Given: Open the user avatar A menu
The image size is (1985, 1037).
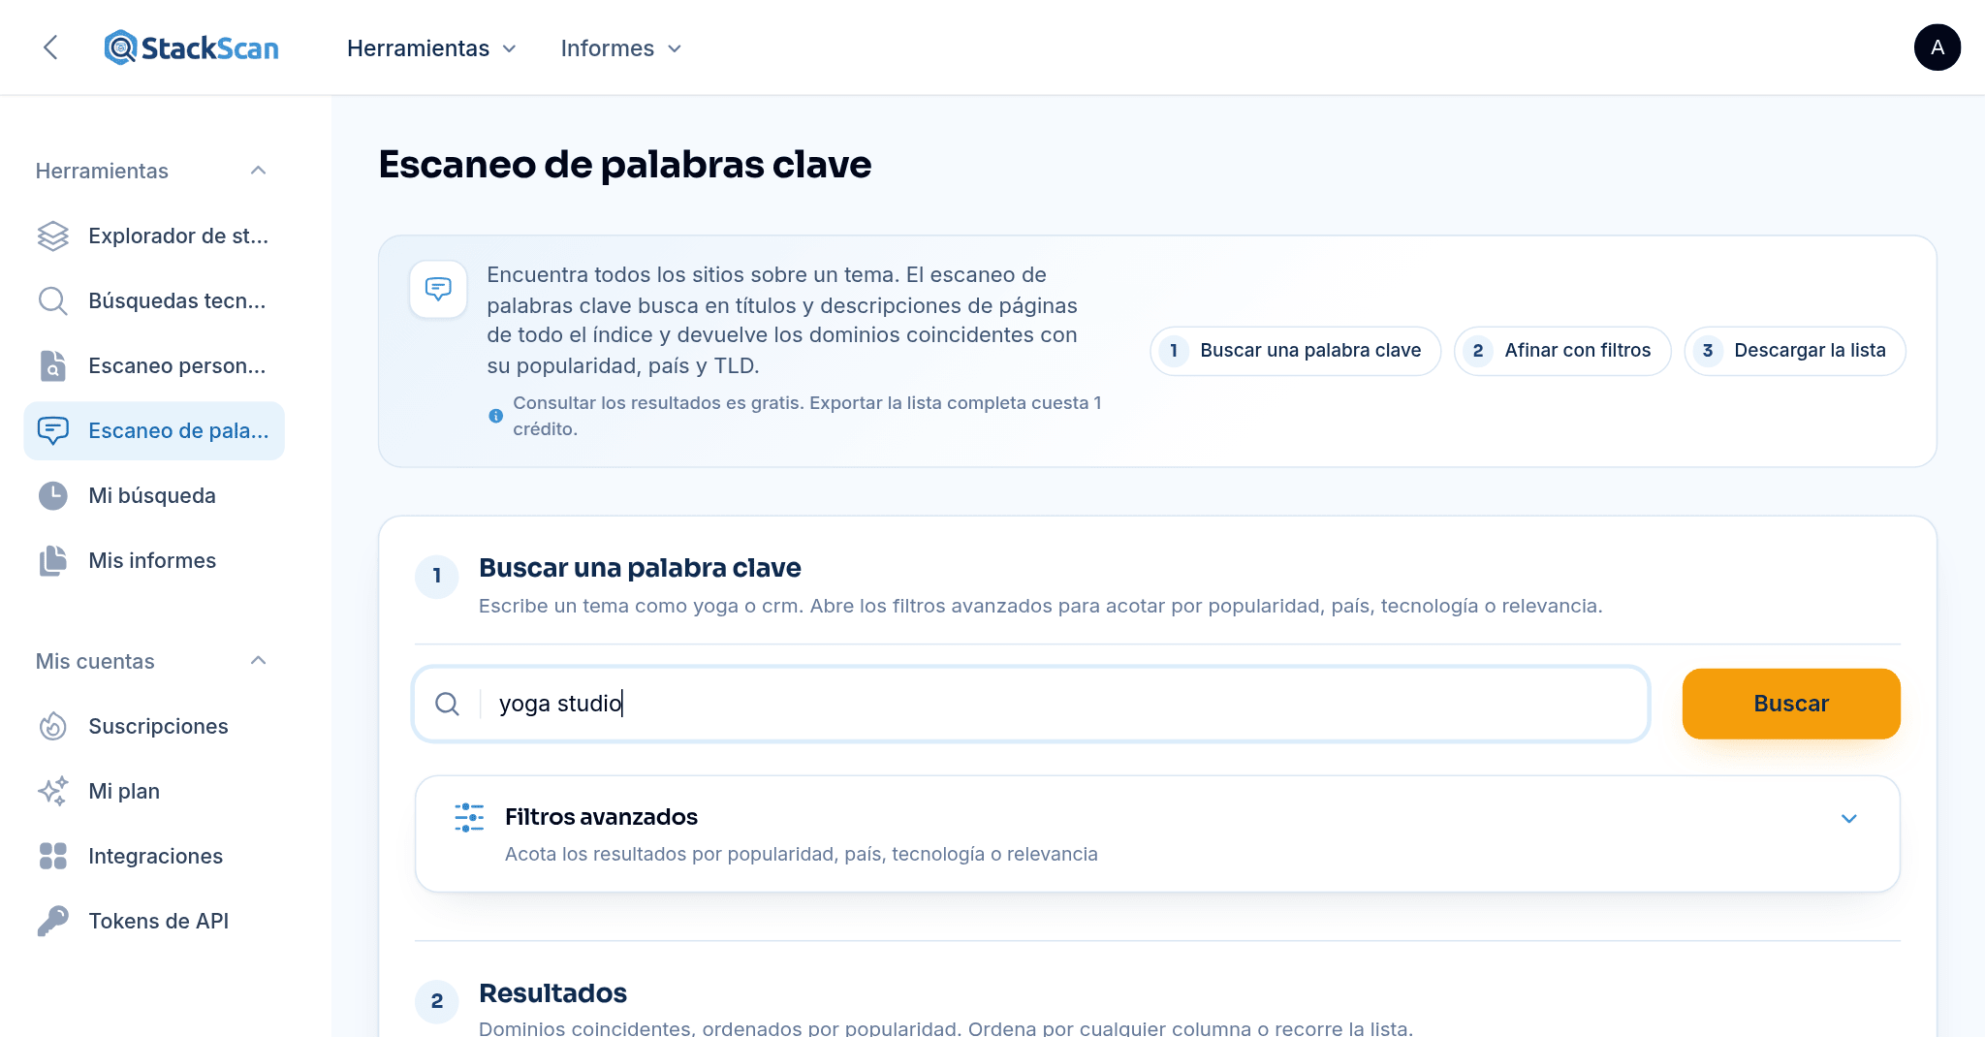Looking at the screenshot, I should (1937, 47).
